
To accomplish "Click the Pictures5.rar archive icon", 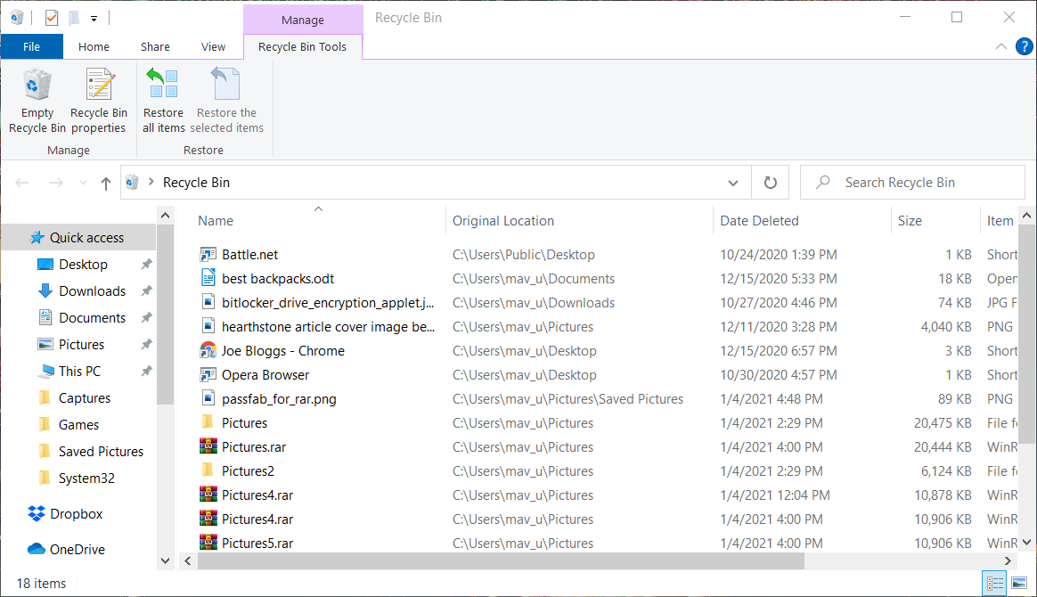I will pyautogui.click(x=208, y=543).
